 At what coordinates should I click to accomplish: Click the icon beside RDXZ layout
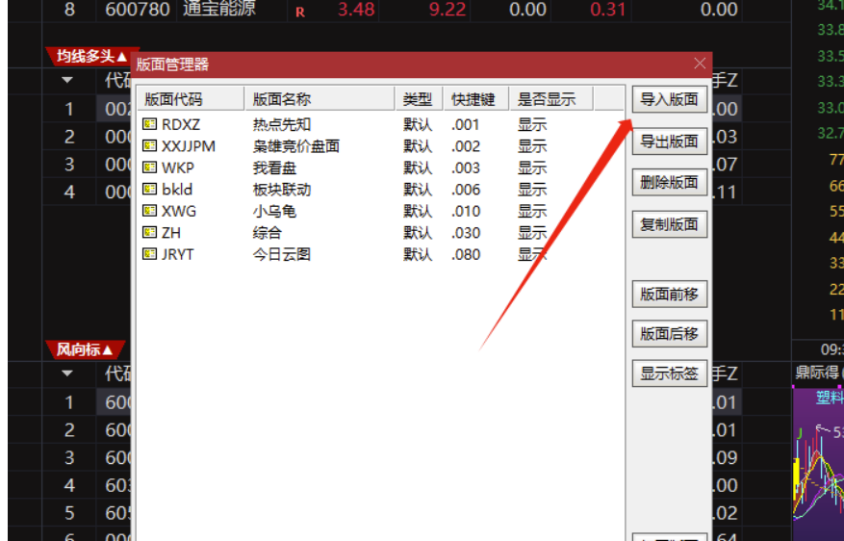click(149, 124)
